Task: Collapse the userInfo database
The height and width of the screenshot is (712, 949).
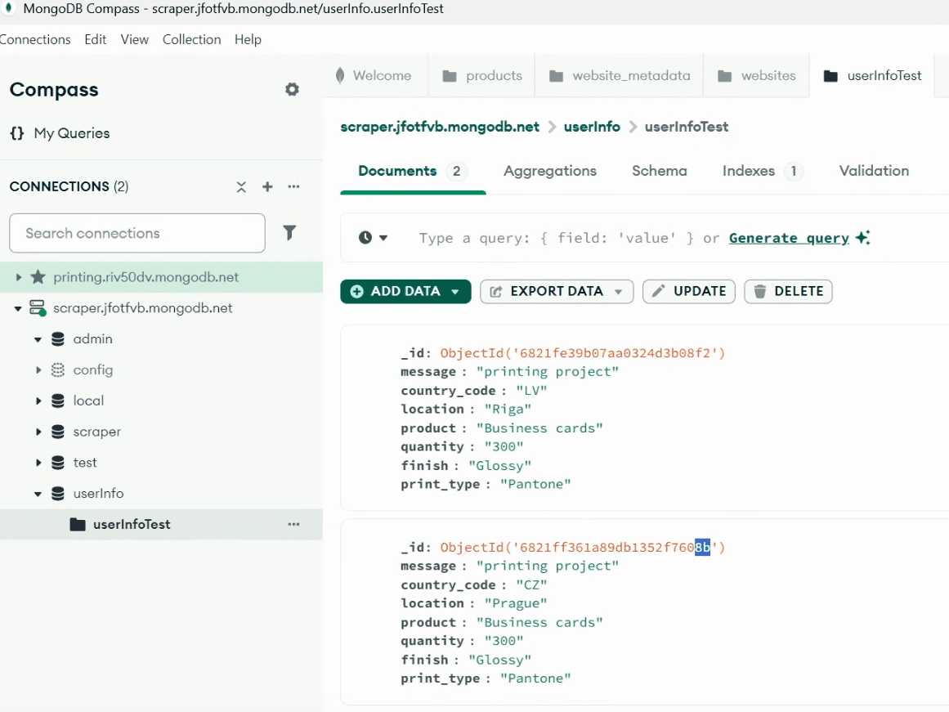Action: click(38, 493)
